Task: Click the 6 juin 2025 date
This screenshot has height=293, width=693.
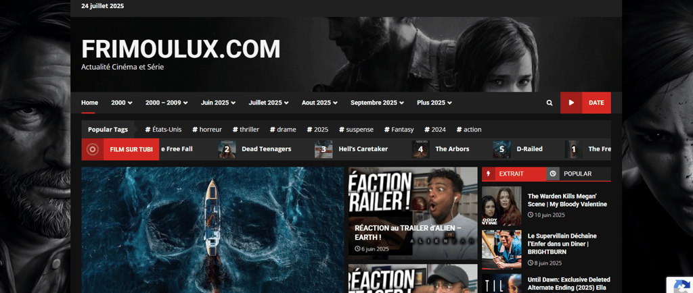Action: (x=372, y=249)
